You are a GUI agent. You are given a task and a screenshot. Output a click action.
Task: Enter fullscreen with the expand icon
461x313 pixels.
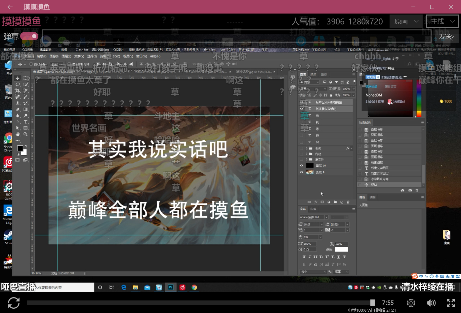tap(451, 303)
